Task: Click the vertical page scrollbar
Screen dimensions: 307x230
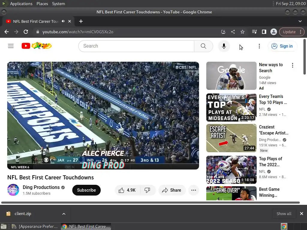Action: [305, 57]
